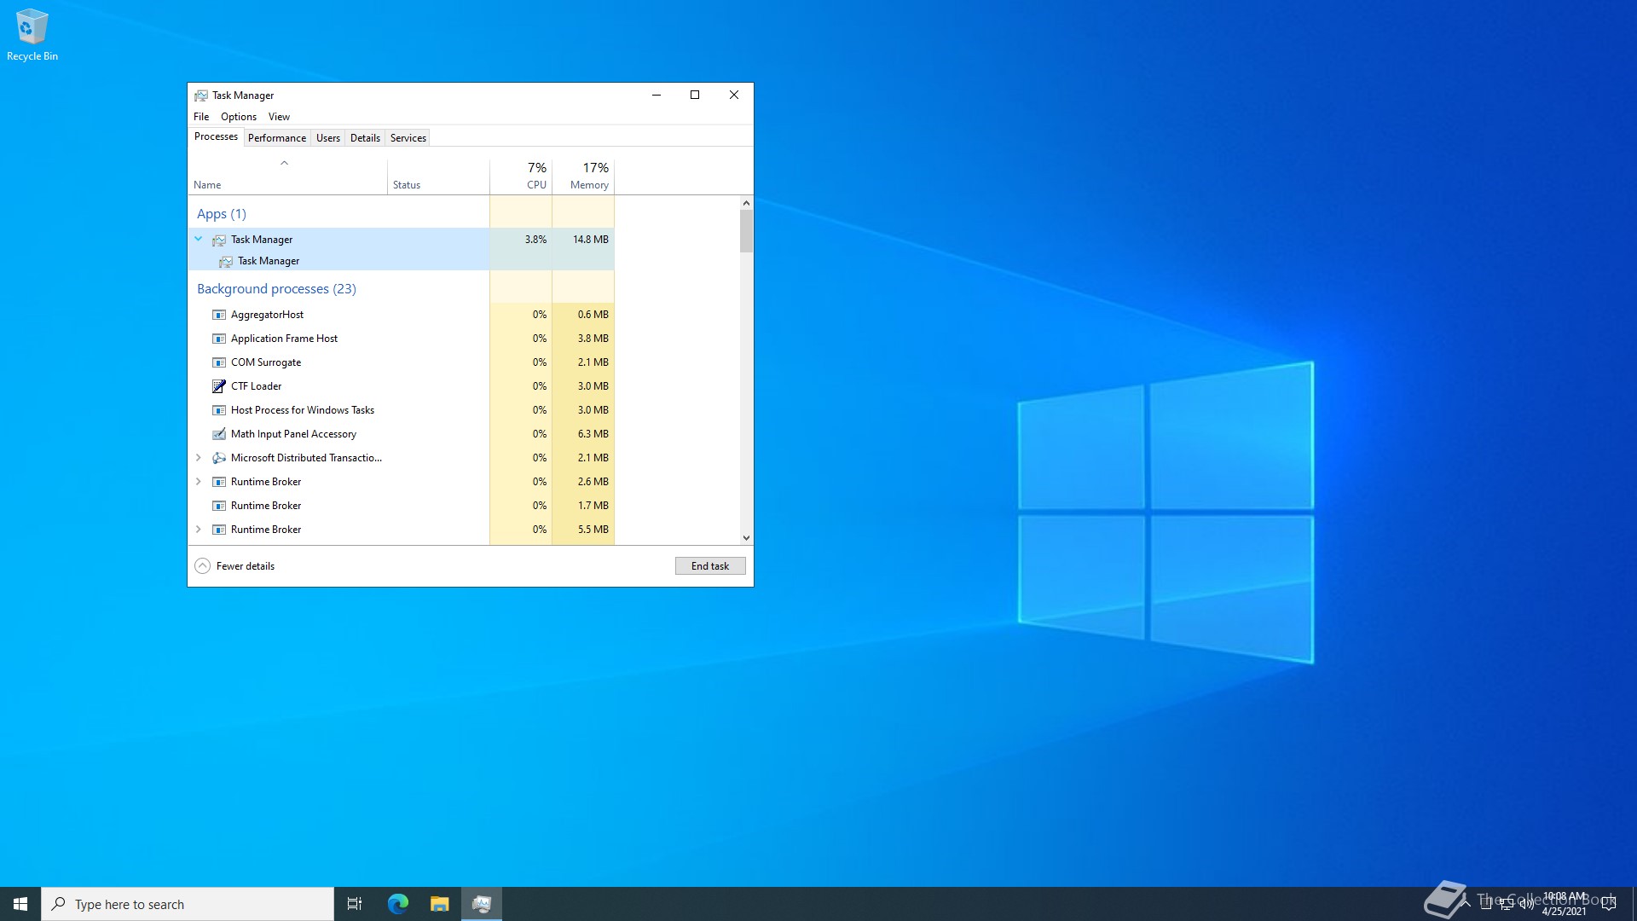Image resolution: width=1637 pixels, height=921 pixels.
Task: Click the scrollbar up arrow
Action: [x=746, y=203]
